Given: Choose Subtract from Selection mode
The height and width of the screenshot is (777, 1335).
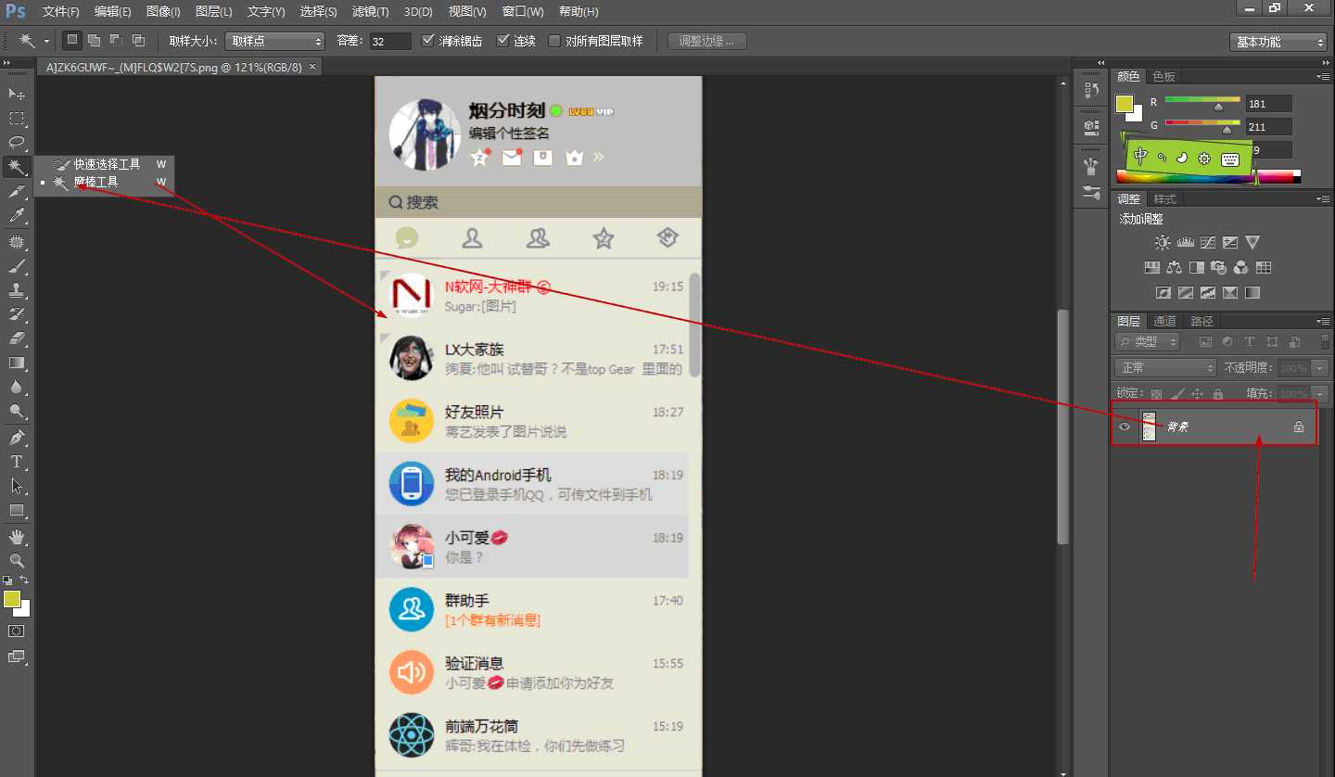Looking at the screenshot, I should click(x=116, y=40).
